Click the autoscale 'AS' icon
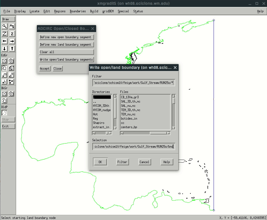The width and height of the screenshot is (267, 220). tap(12, 26)
